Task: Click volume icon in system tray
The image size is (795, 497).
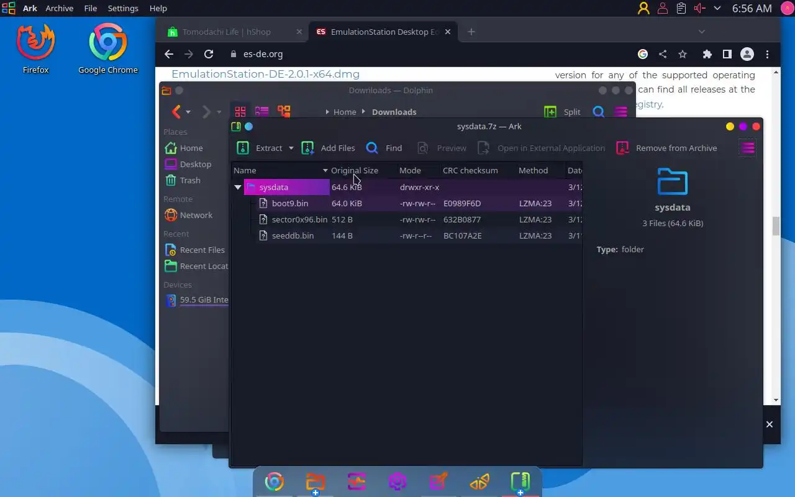Action: tap(700, 8)
